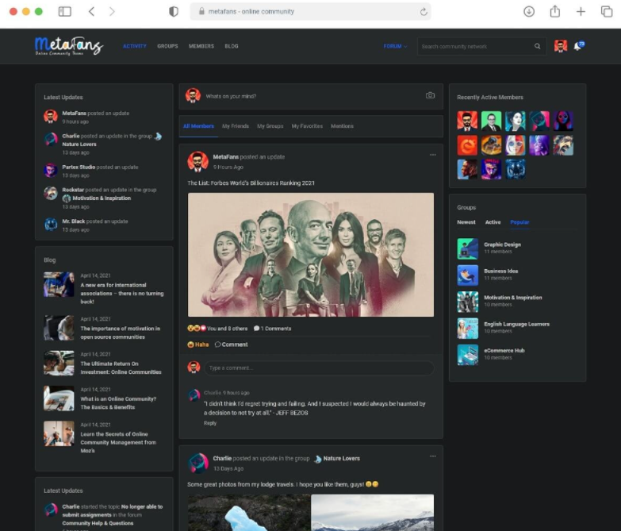Go forward in Safari
621x531 pixels.
[x=112, y=11]
